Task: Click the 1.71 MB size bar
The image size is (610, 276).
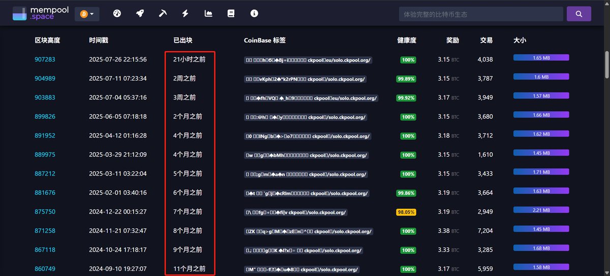Action: 541,172
